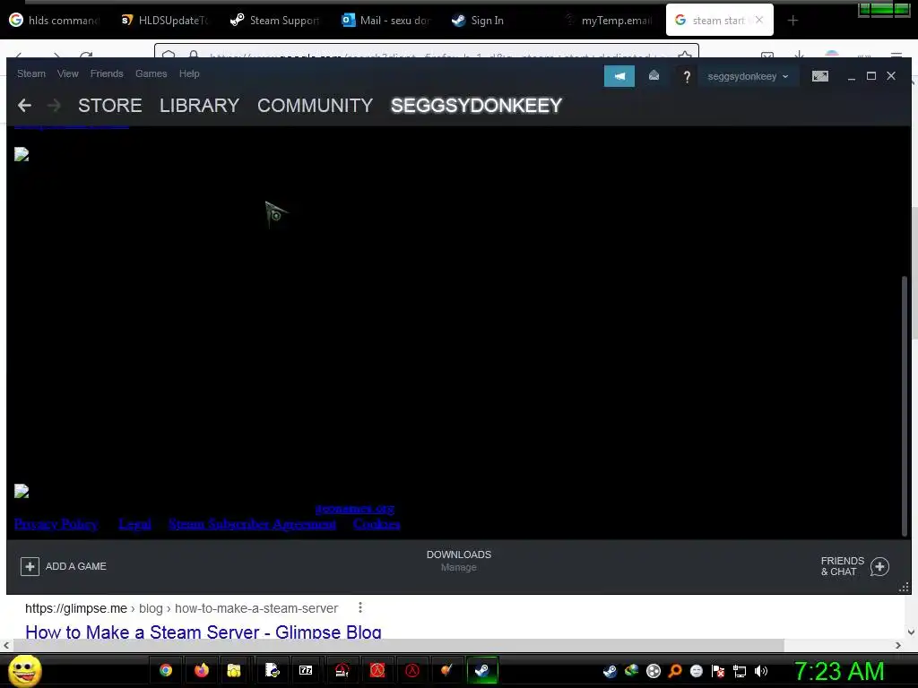
Task: Open Steam help question mark icon
Action: coord(687,76)
